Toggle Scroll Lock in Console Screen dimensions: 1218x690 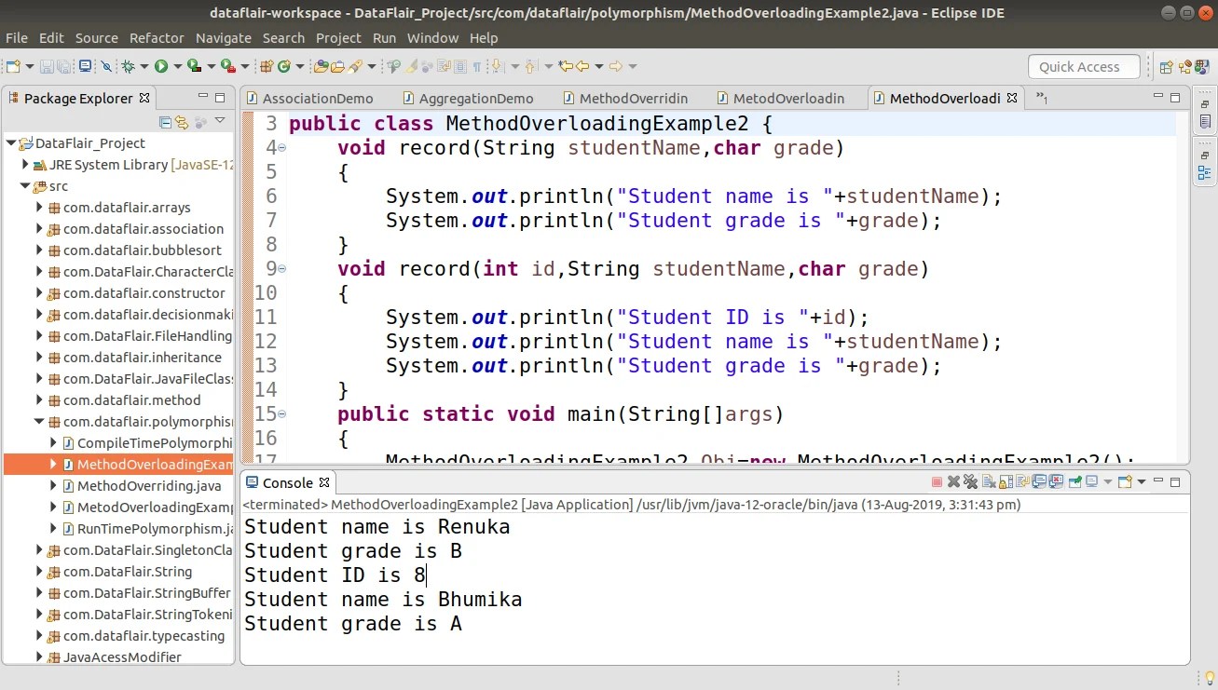[1006, 481]
